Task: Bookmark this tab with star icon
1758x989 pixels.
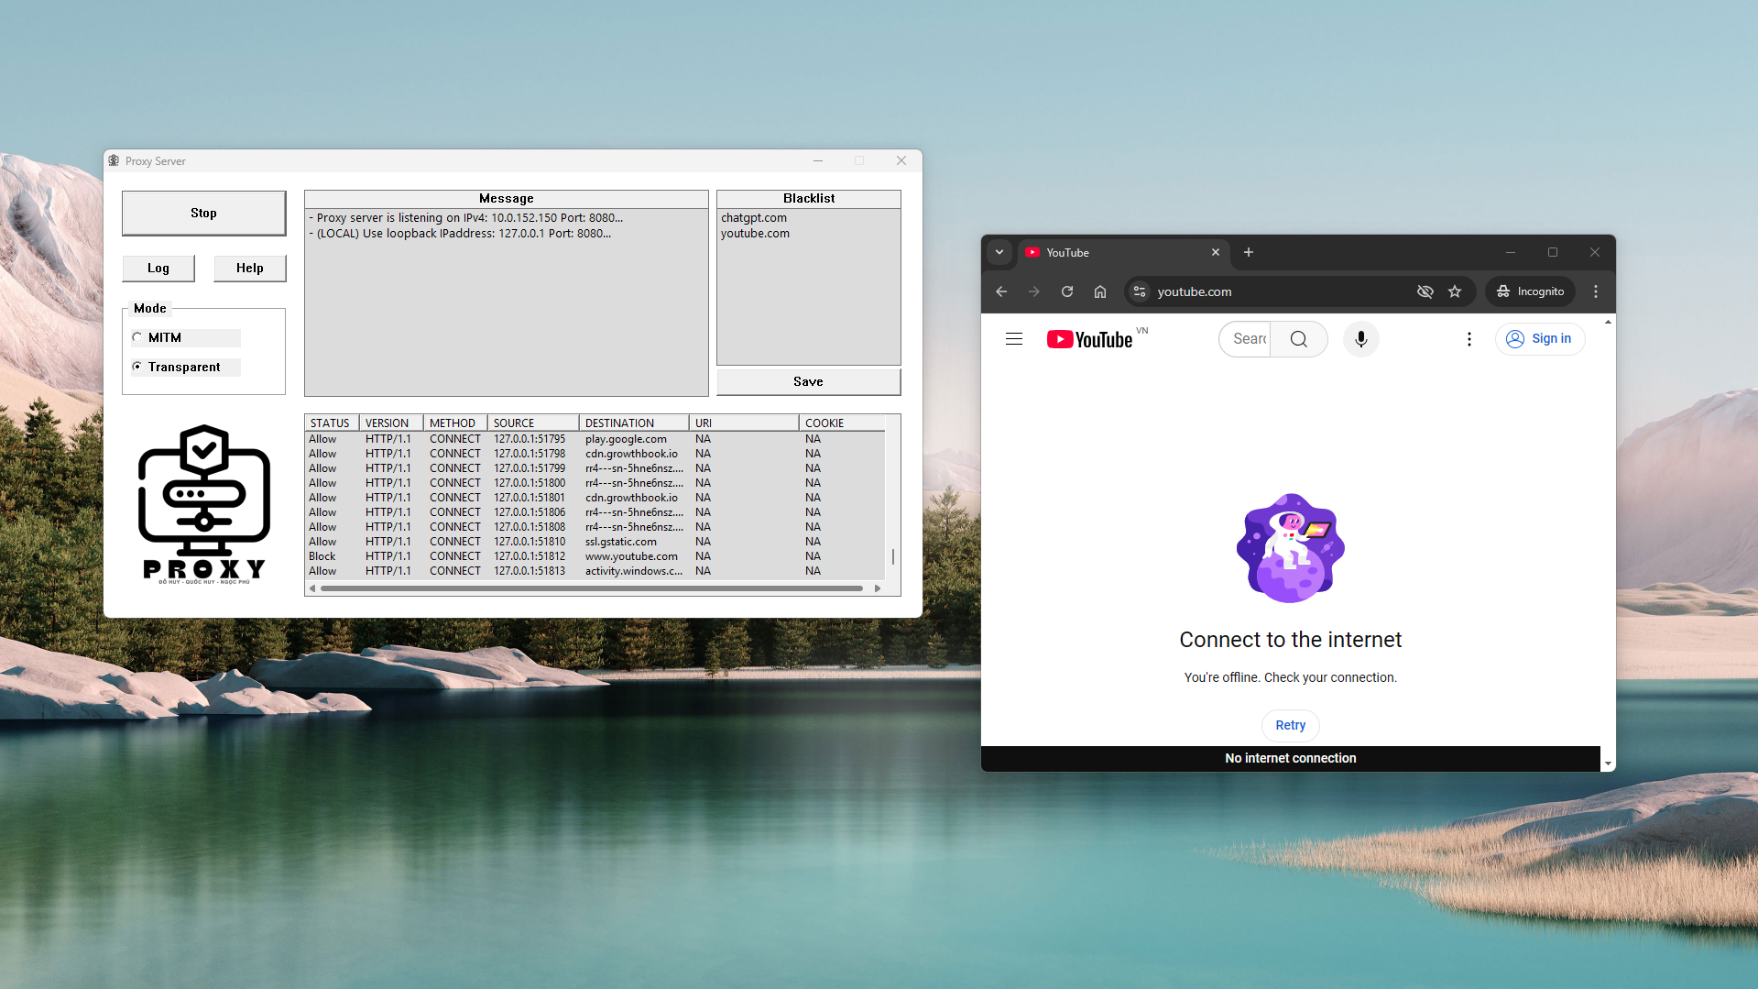Action: (1455, 291)
